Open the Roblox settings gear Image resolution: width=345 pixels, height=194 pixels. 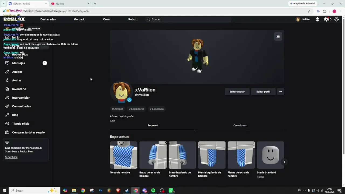point(337,19)
